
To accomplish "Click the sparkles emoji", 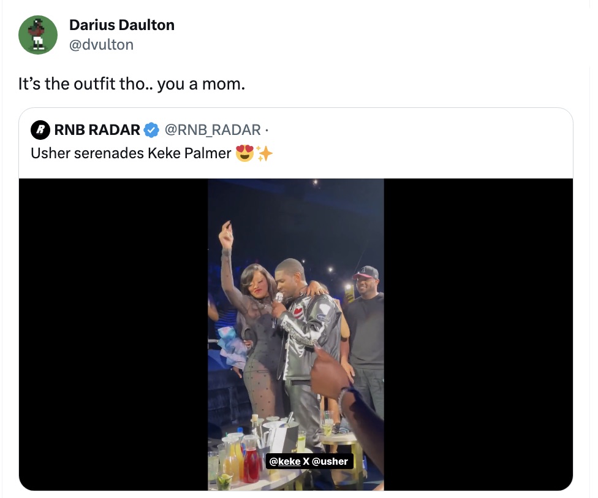I will coord(265,153).
